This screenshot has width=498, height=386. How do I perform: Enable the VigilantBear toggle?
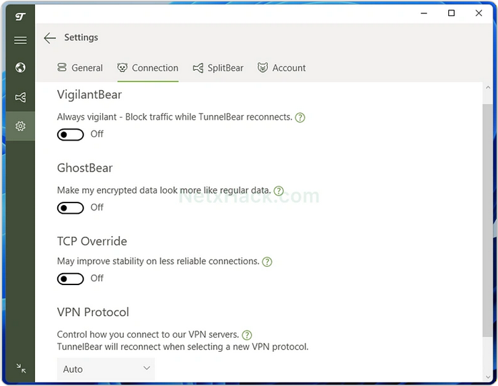coord(71,134)
